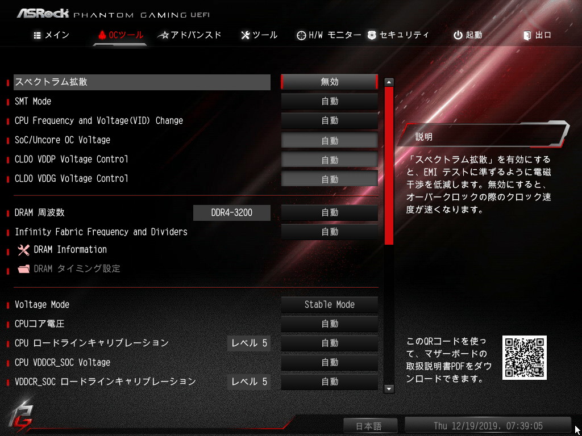This screenshot has height=436, width=582.
Task: Open the CPU VDDCR_SOC Voltage dropdown
Action: 330,363
